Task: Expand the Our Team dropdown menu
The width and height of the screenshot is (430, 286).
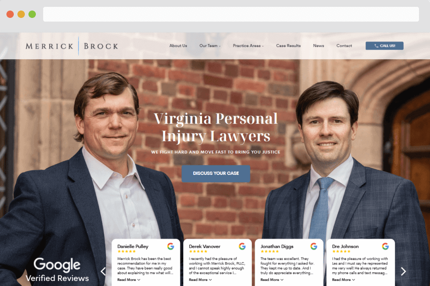Action: coord(210,46)
